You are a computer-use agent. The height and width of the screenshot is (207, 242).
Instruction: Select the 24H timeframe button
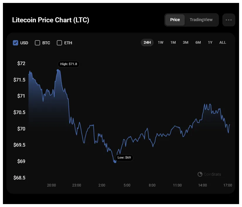pyautogui.click(x=147, y=43)
